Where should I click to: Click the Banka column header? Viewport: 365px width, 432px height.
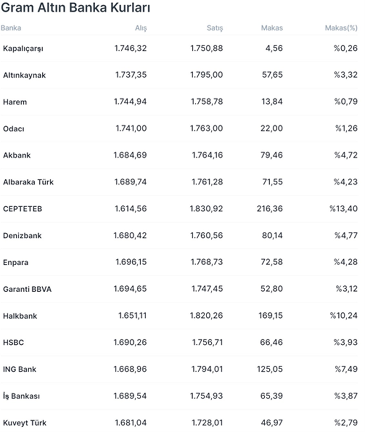(x=11, y=28)
